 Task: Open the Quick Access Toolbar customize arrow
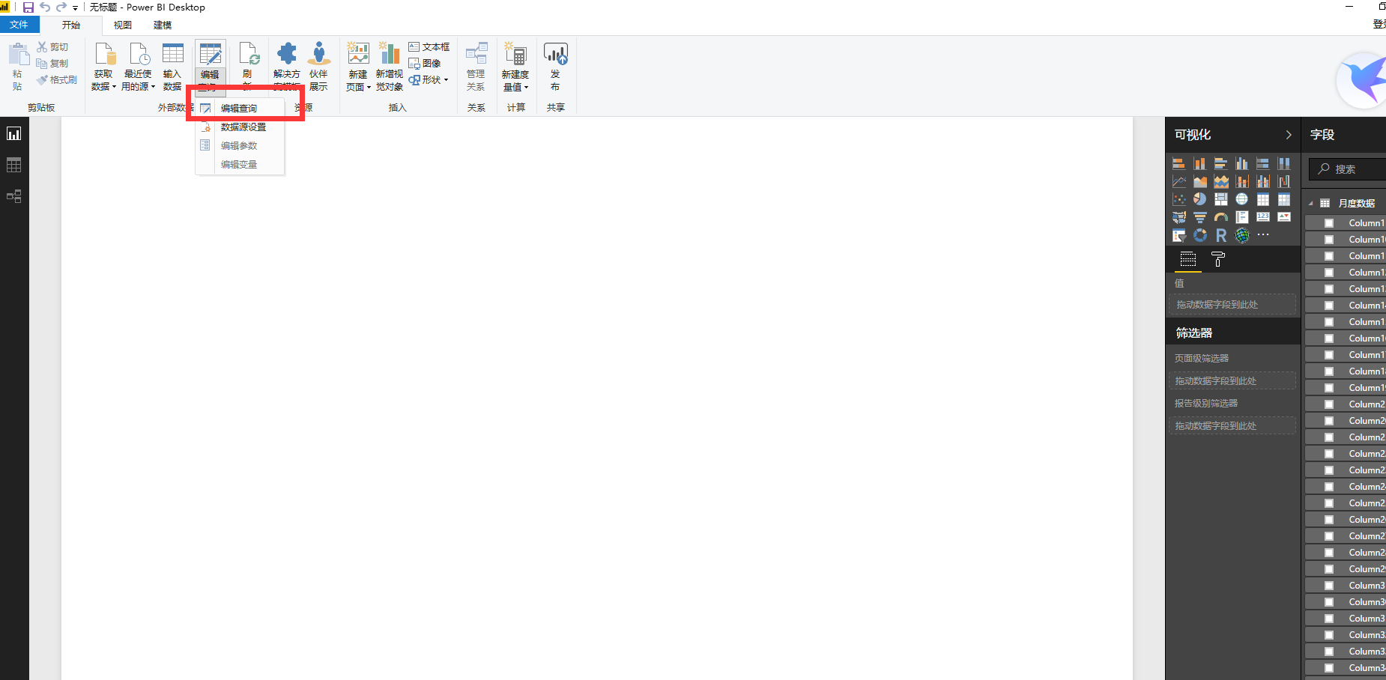[76, 8]
